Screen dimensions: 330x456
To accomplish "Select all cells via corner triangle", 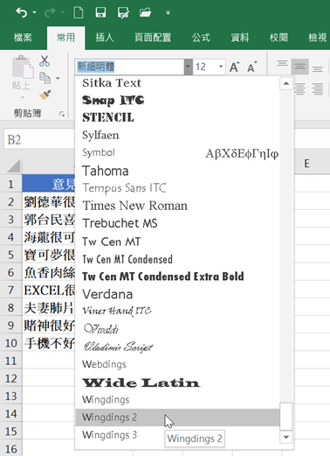I will [x=13, y=165].
